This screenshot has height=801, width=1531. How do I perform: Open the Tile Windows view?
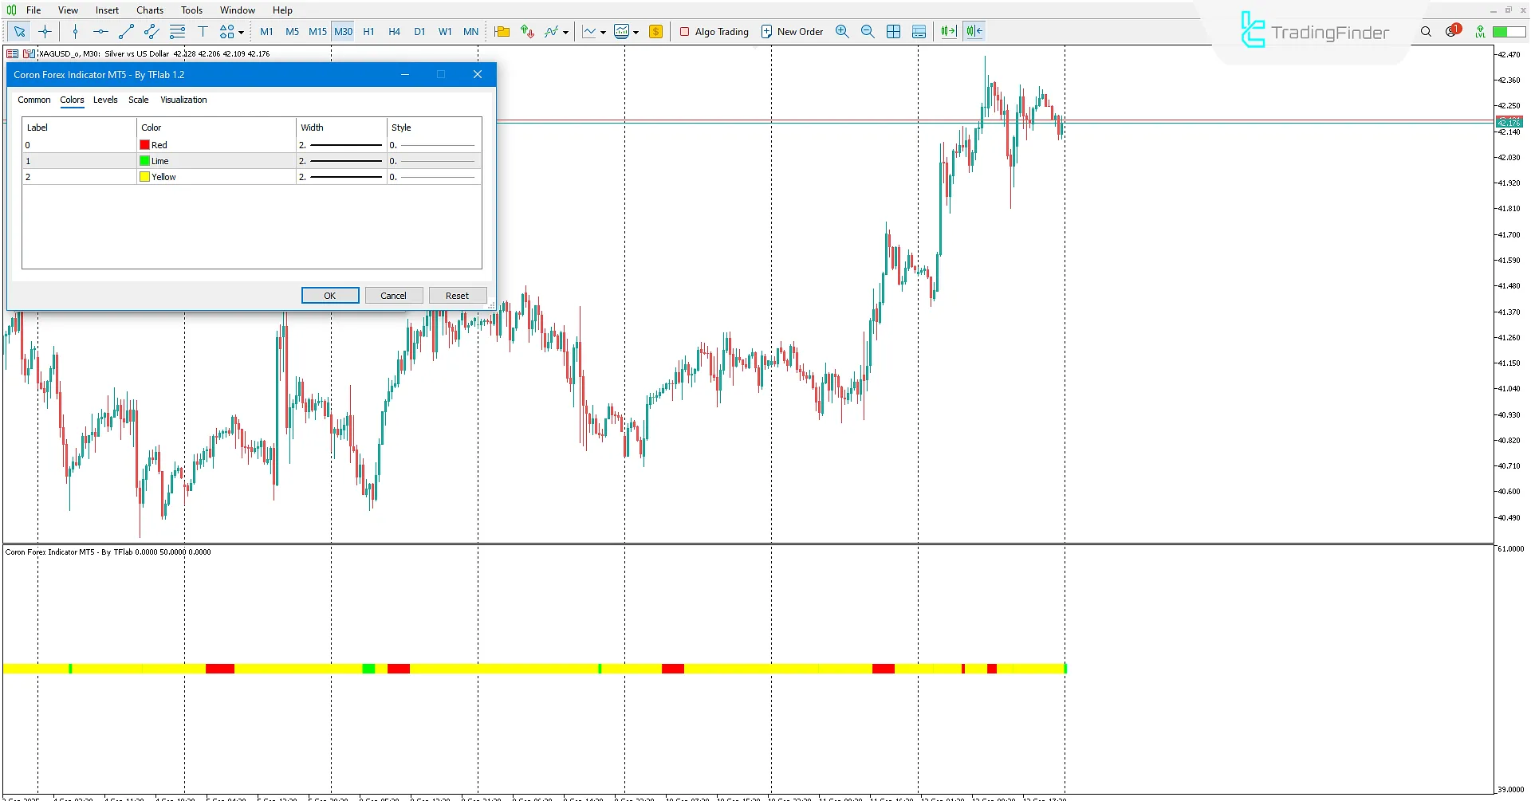click(894, 31)
